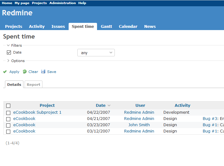Screen dimensions: 224x166
Task: Check the 03/23/2007 entry row checkbox
Action: (x=8, y=125)
